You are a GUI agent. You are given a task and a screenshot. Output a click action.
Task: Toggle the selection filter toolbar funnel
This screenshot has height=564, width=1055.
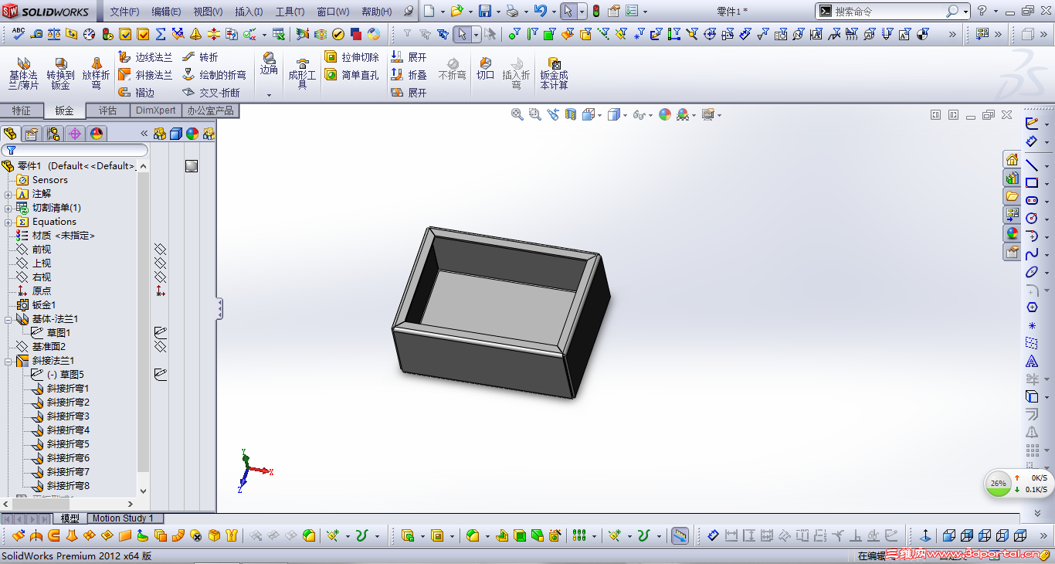[408, 34]
